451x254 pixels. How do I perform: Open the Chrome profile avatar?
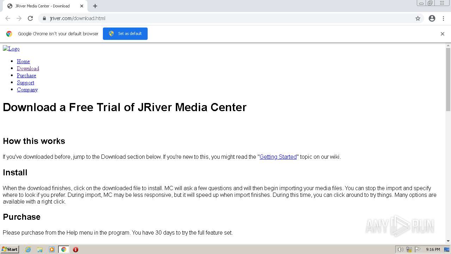[x=432, y=18]
